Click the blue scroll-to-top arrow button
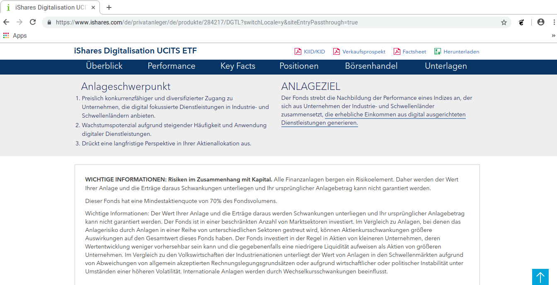The image size is (557, 285). [x=540, y=277]
